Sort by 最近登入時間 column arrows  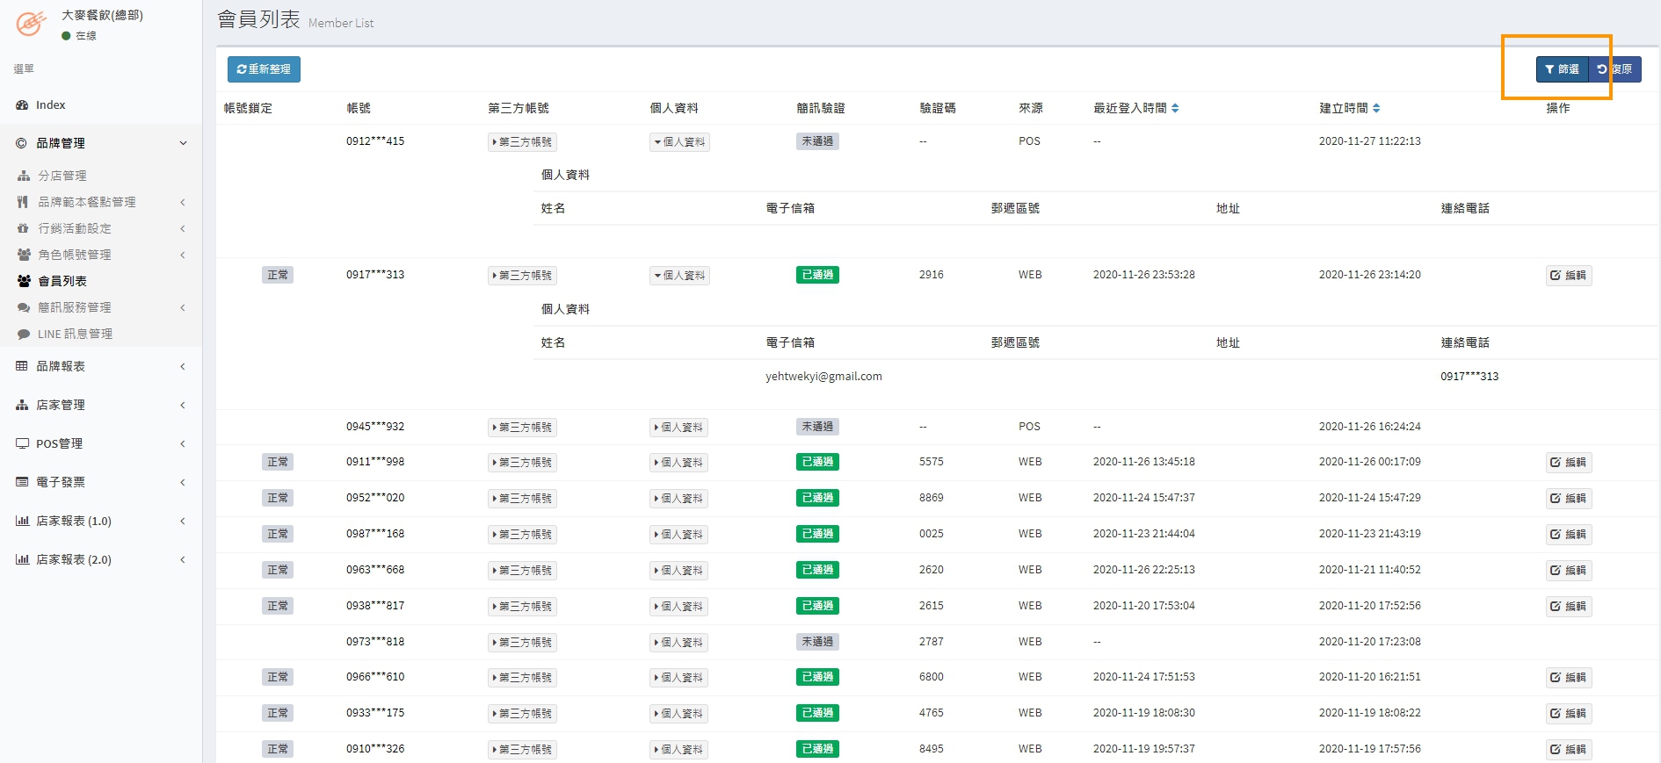(x=1175, y=108)
